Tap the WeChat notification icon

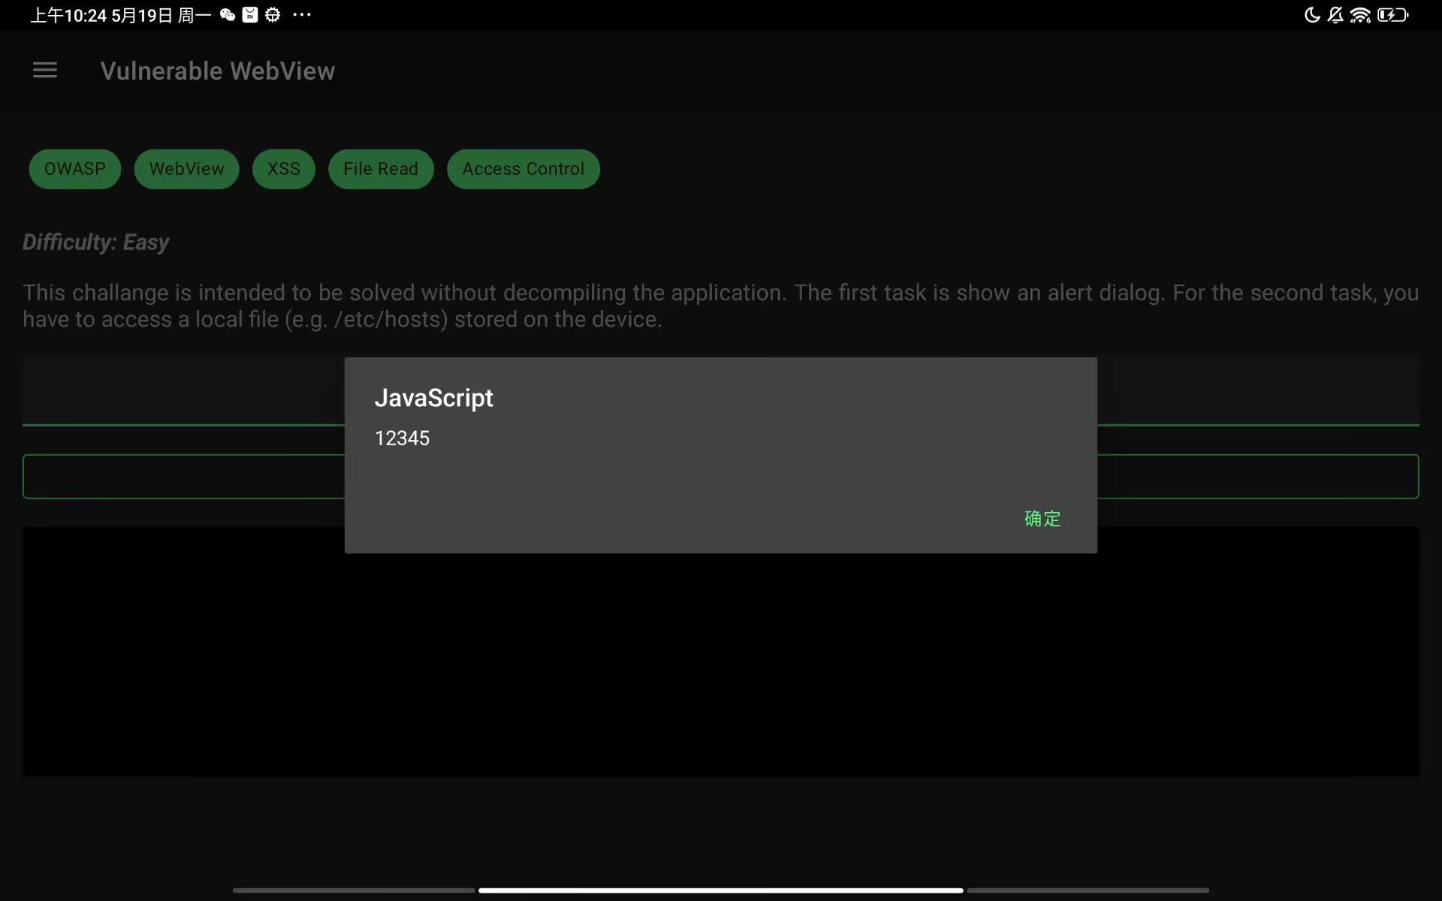click(228, 15)
